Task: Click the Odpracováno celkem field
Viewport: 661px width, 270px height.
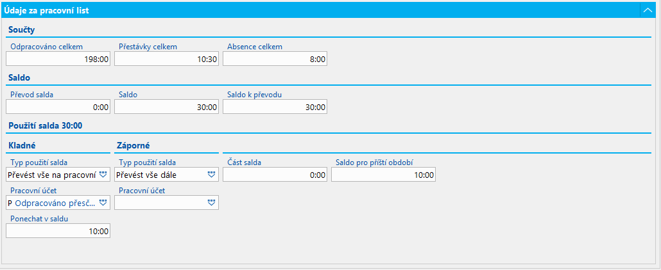Action: tap(58, 60)
